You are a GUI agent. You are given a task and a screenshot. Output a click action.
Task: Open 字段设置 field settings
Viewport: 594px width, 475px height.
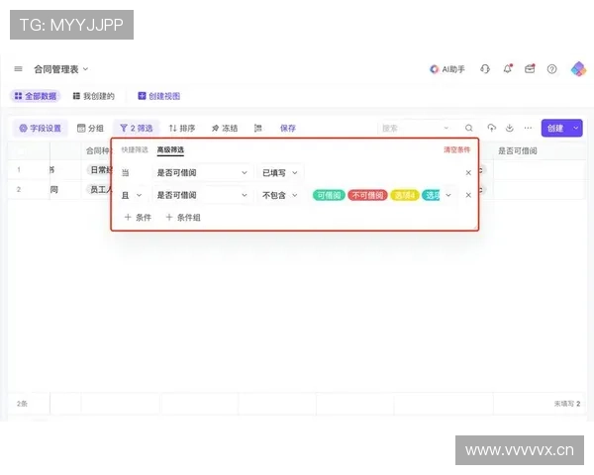point(41,129)
